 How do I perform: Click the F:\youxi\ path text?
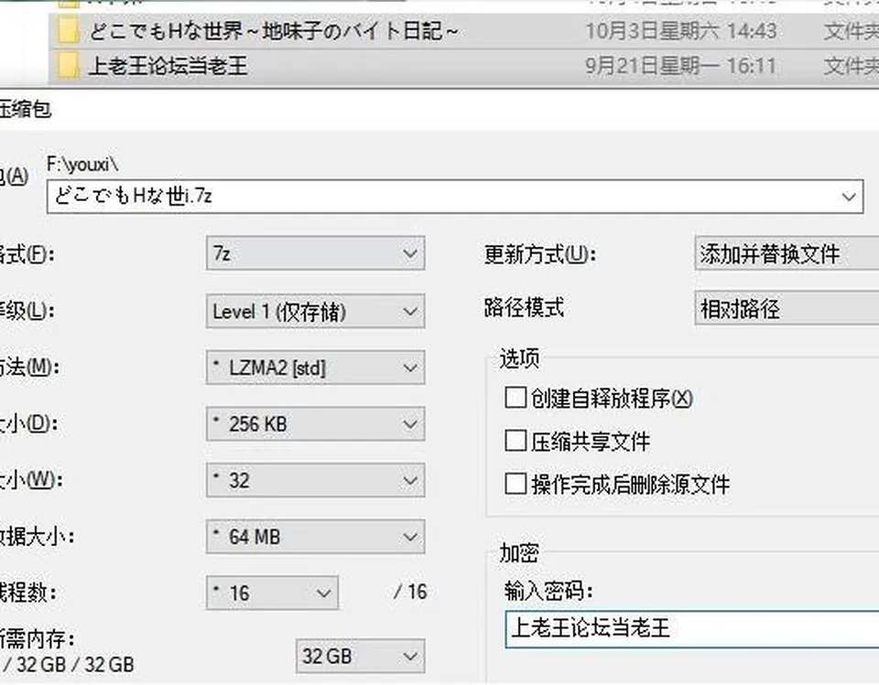[x=82, y=164]
